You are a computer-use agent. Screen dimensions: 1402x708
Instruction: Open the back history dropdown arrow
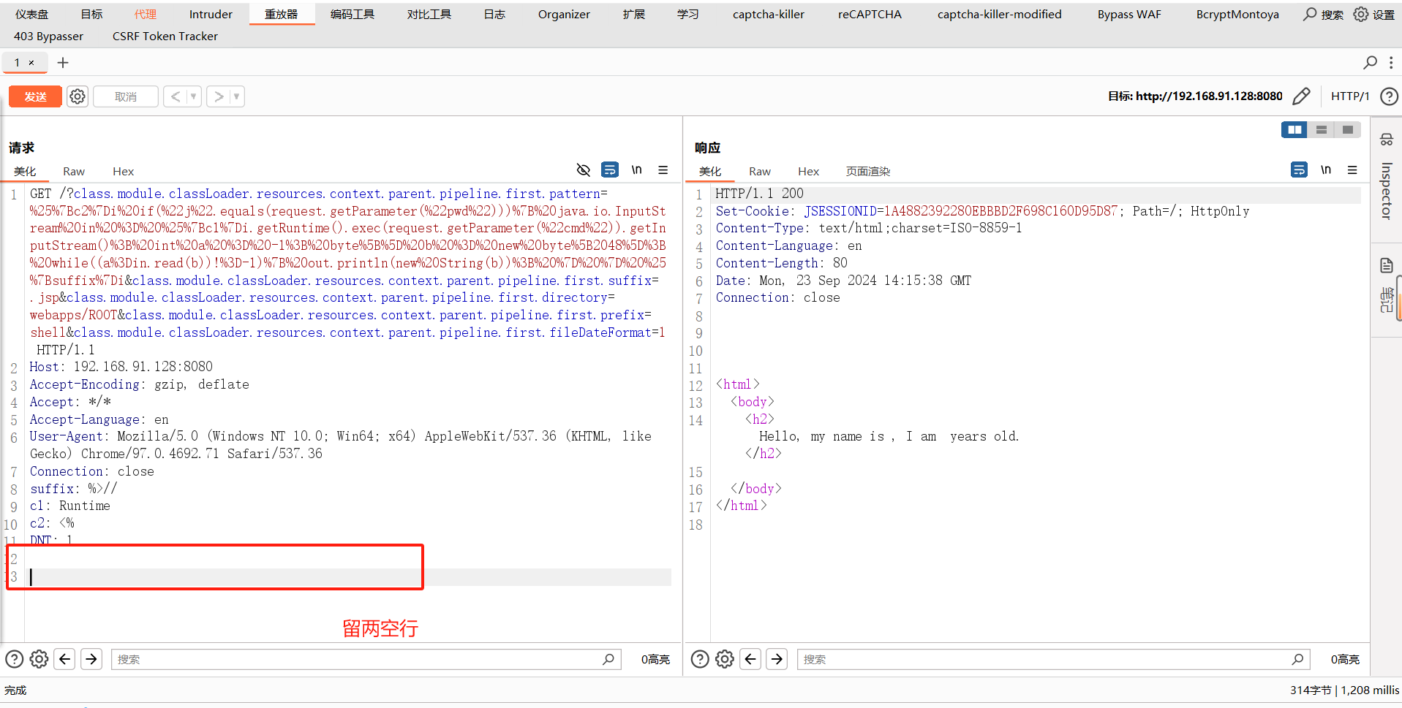click(194, 96)
